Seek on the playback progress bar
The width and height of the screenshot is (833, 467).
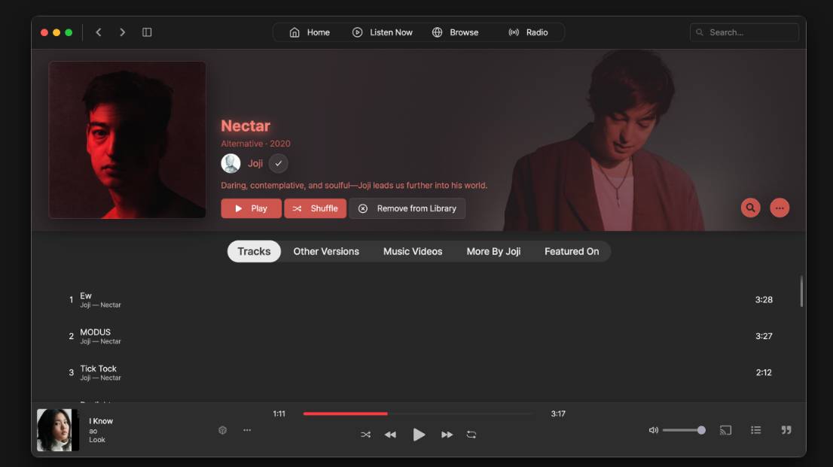(419, 414)
